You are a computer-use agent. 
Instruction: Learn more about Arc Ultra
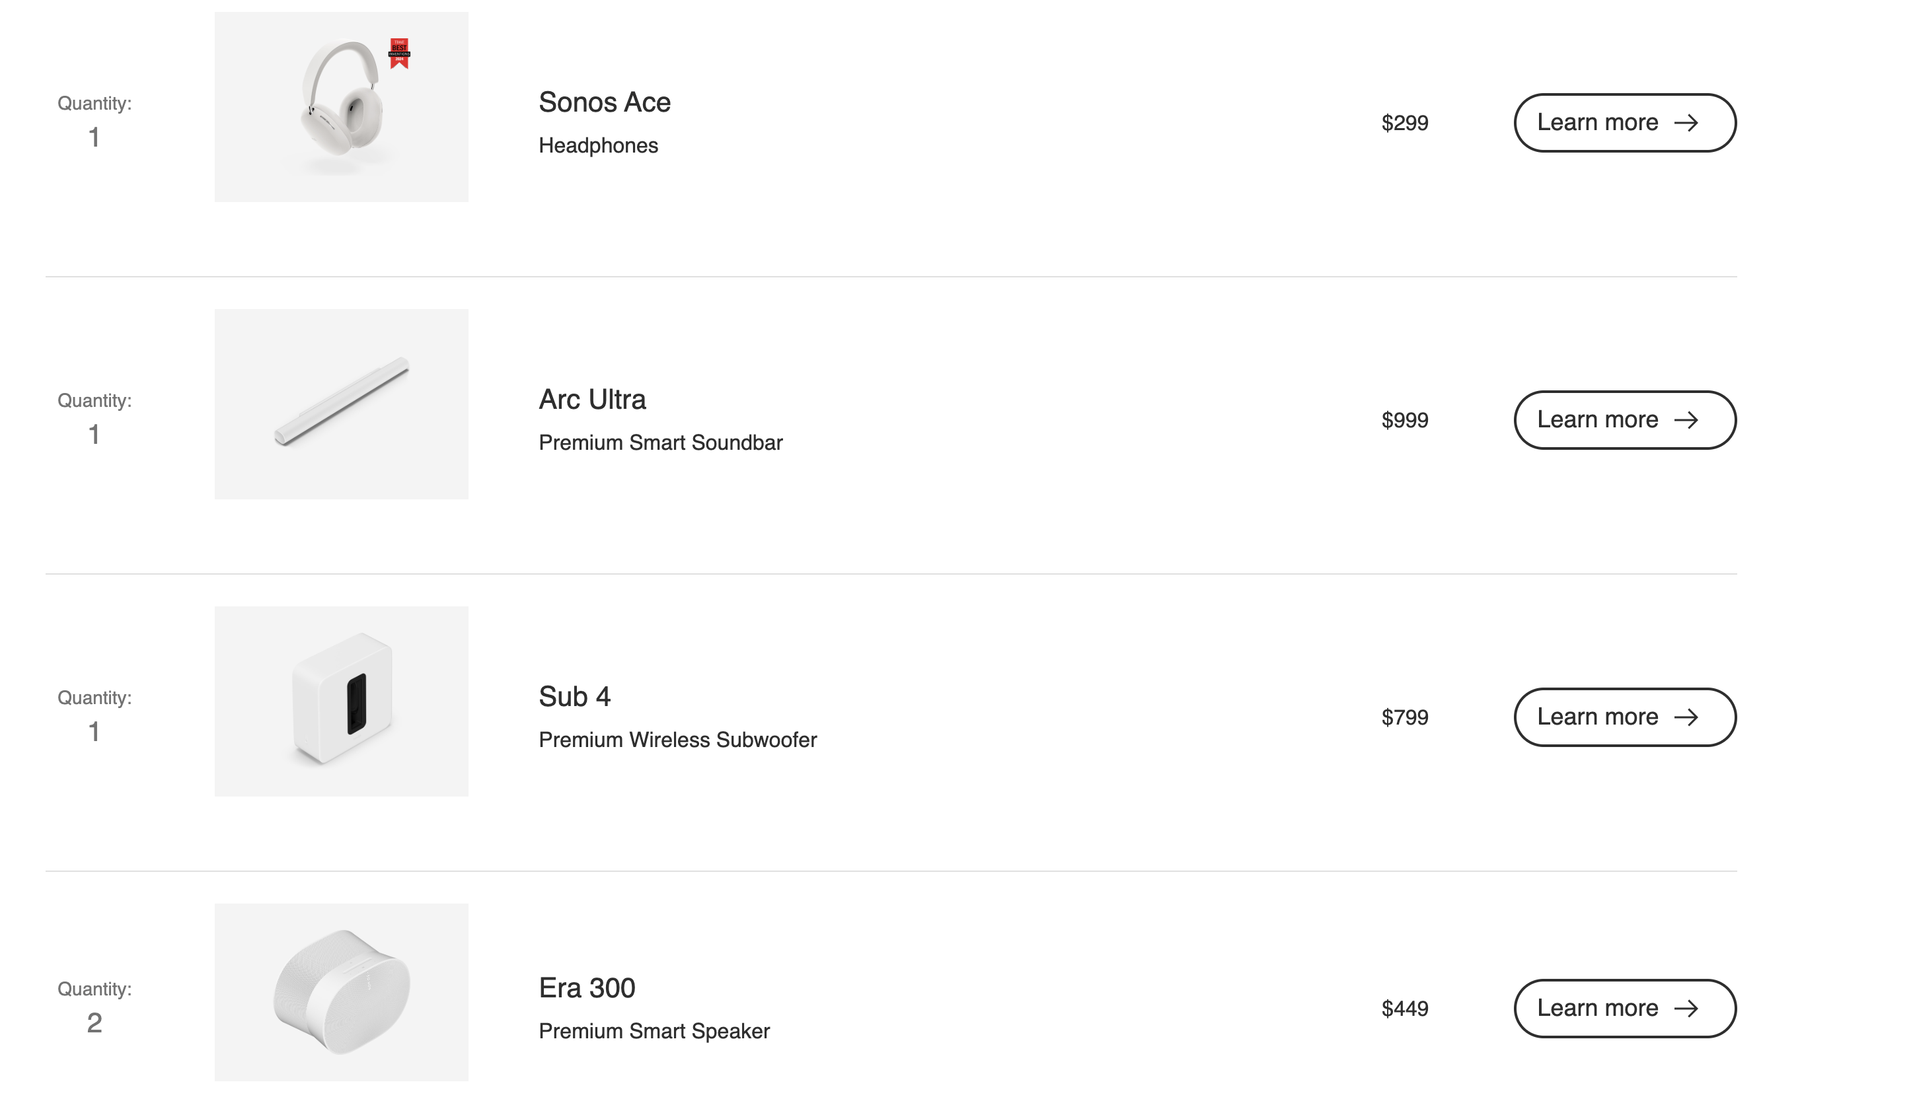coord(1625,420)
